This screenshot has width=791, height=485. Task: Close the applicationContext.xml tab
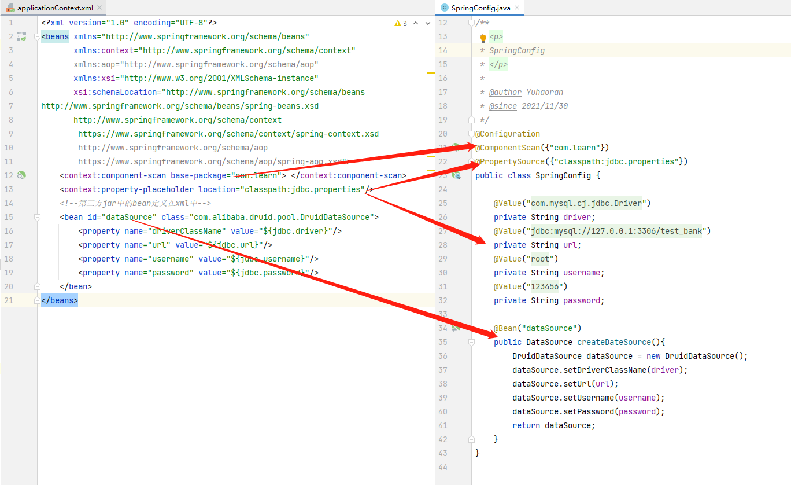pos(99,8)
